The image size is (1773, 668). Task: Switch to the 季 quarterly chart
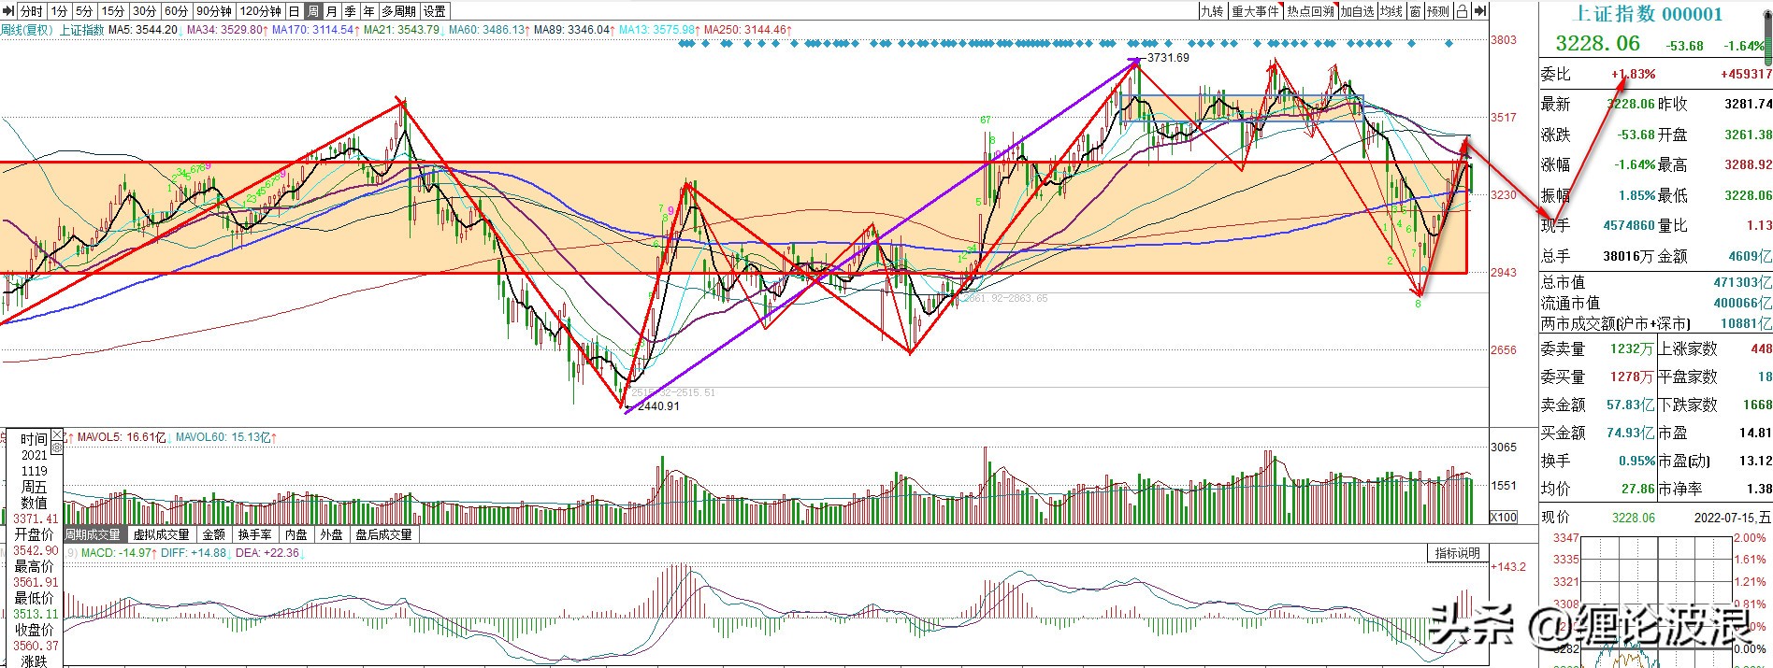coord(351,11)
